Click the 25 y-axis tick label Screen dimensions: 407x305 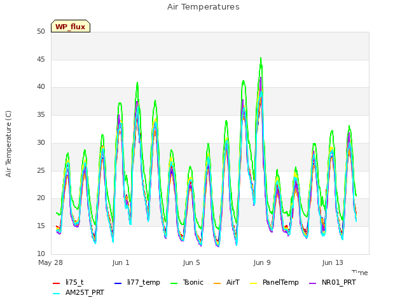[x=41, y=170]
